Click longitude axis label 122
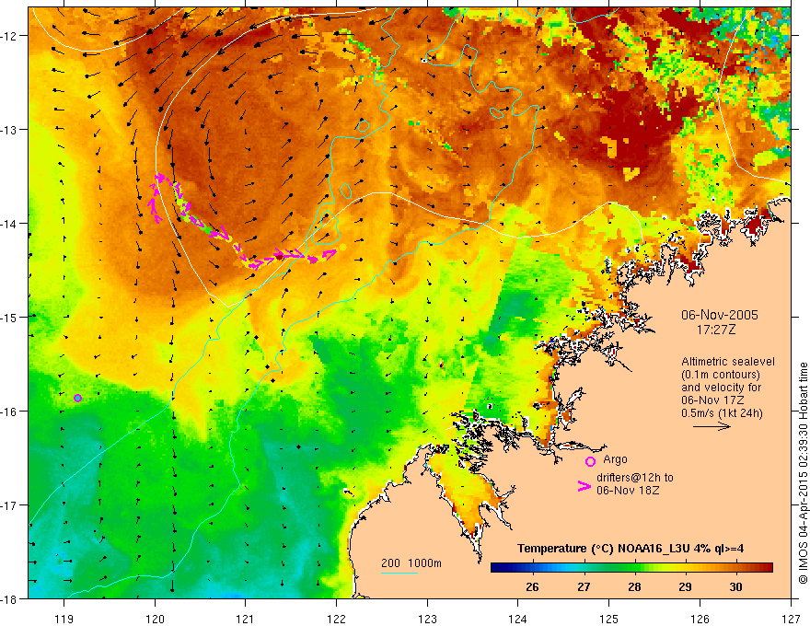The image size is (810, 626). pyautogui.click(x=336, y=619)
